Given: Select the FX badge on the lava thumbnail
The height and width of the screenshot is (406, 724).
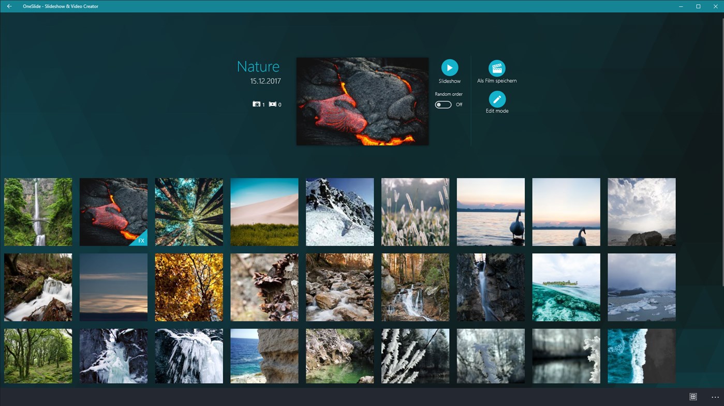Looking at the screenshot, I should (141, 241).
